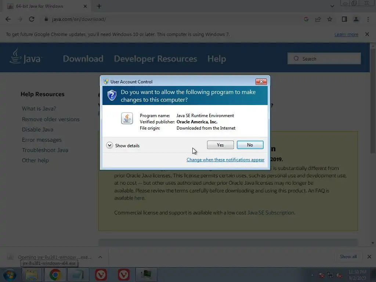Click the site lock icon in address bar
The height and width of the screenshot is (282, 376).
[46, 19]
